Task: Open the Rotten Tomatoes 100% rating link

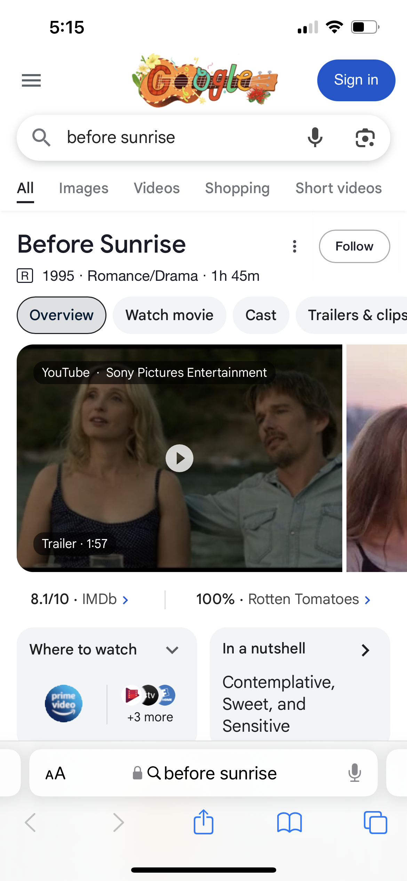Action: (x=284, y=599)
